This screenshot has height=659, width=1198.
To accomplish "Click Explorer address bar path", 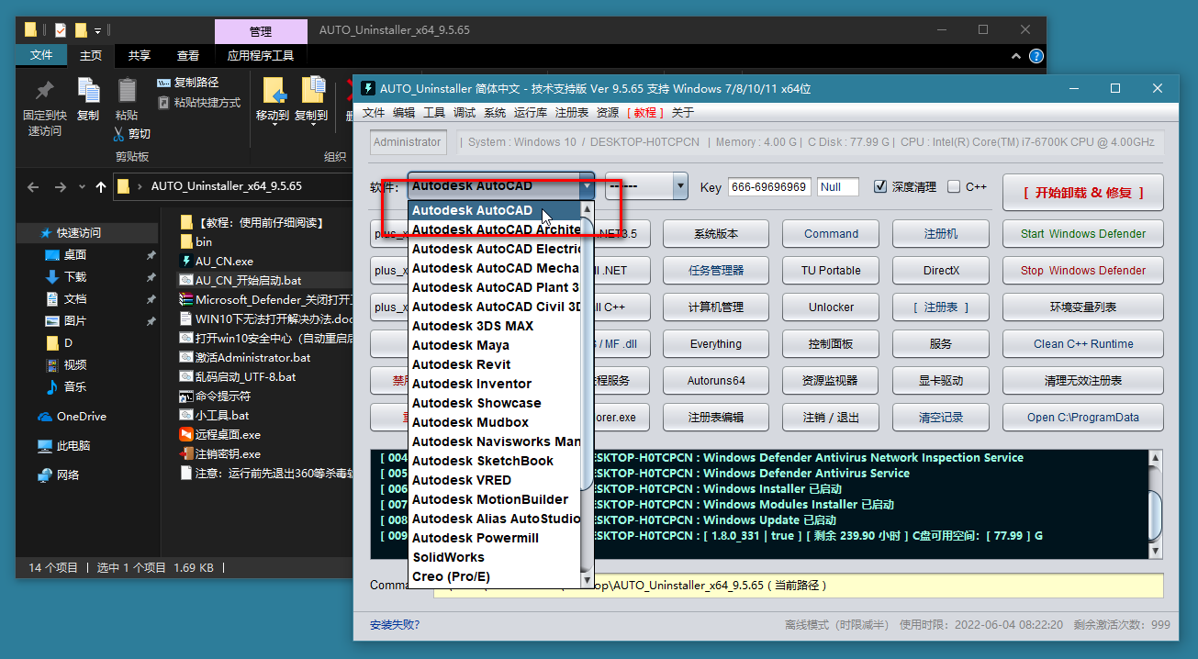I will click(x=226, y=186).
